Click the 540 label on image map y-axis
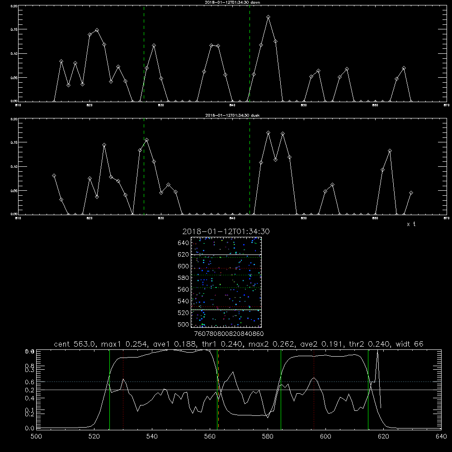452x452 pixels. 184,301
